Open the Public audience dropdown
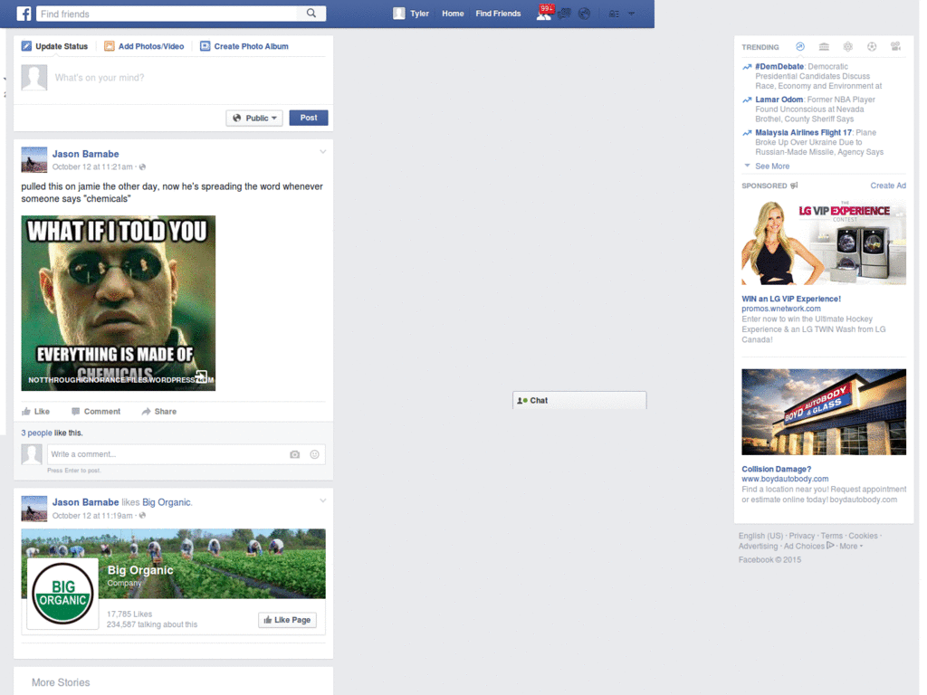The image size is (927, 695). pyautogui.click(x=254, y=119)
